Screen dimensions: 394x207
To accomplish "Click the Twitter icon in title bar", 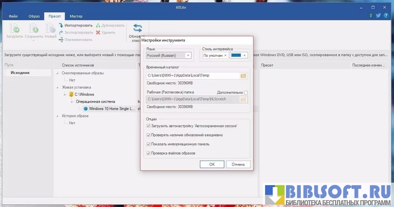I will (378, 16).
